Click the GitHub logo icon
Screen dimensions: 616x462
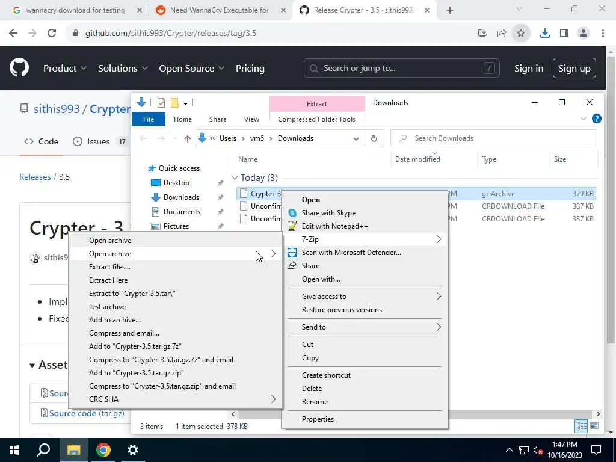coord(19,68)
